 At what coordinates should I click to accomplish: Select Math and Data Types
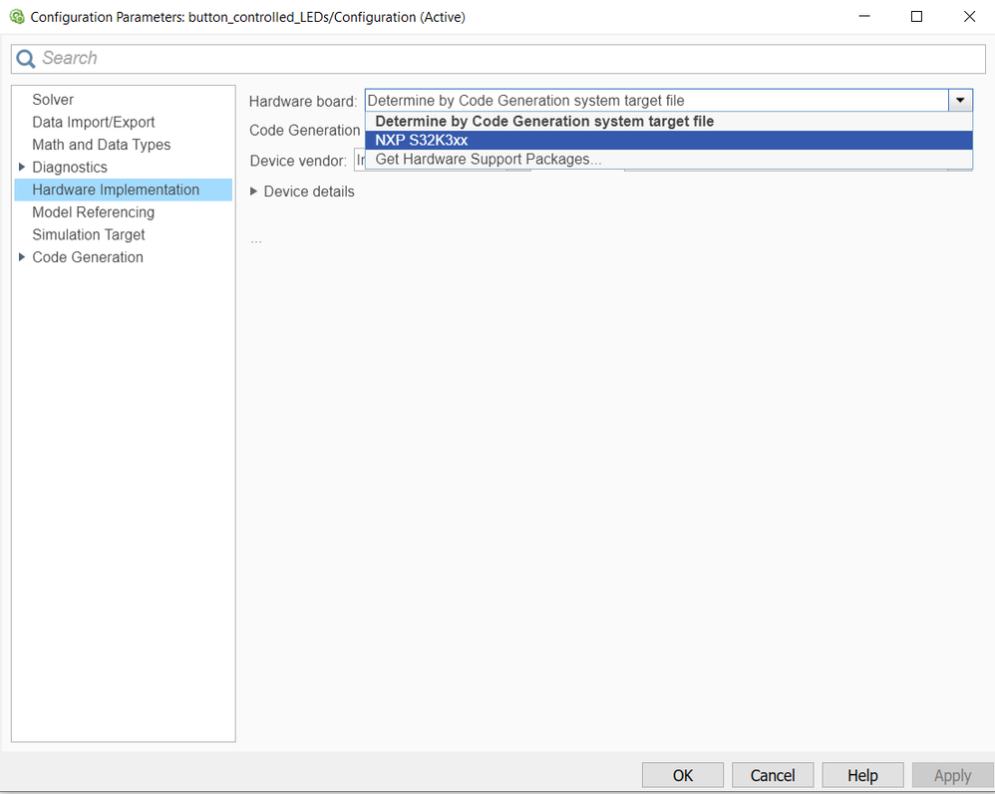[x=101, y=145]
